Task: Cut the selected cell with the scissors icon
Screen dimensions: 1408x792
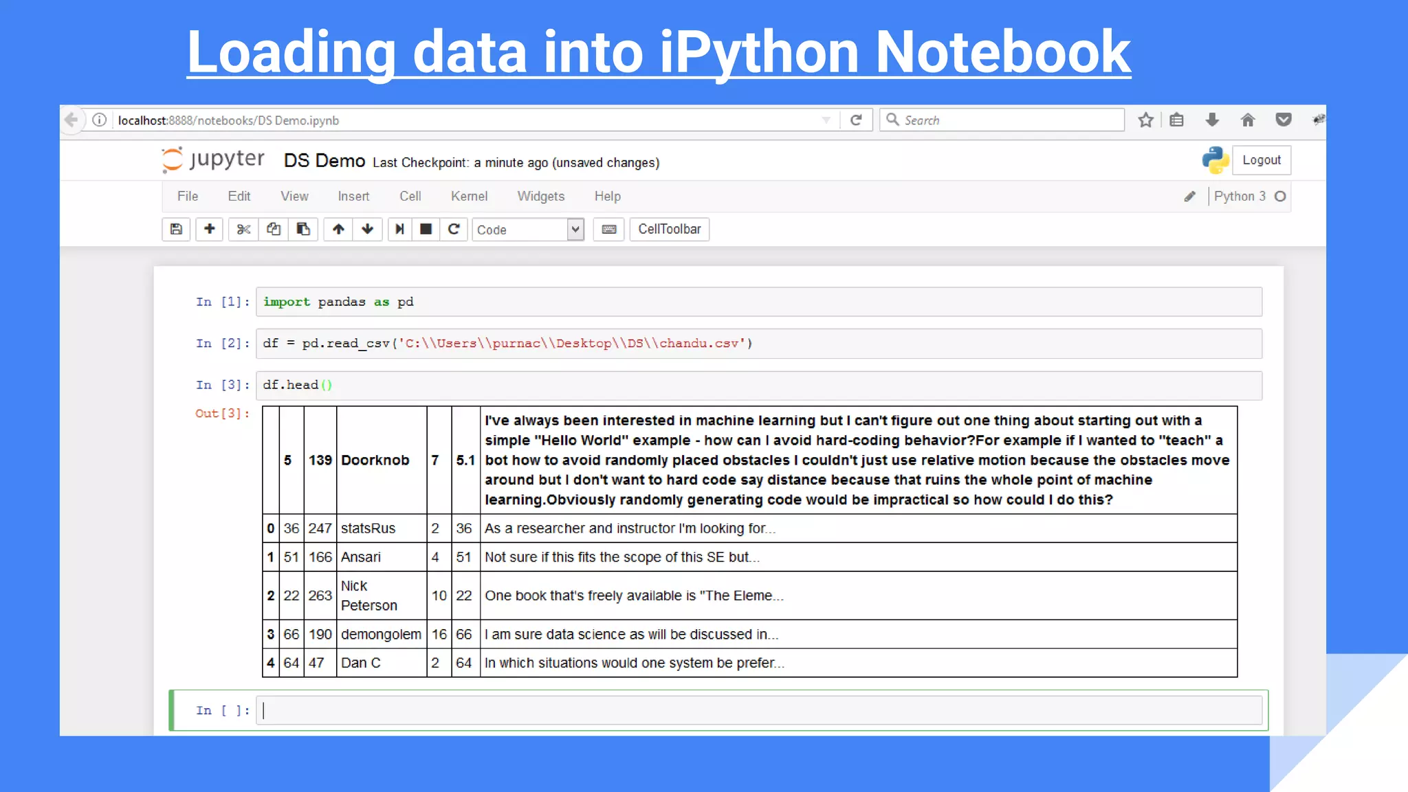Action: pyautogui.click(x=243, y=230)
